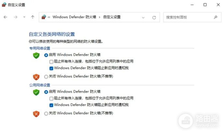Image resolution: width=224 pixels, height=134 pixels.
Task: Turn off firewall for 专用网络 radio
Action: pyautogui.click(x=46, y=77)
